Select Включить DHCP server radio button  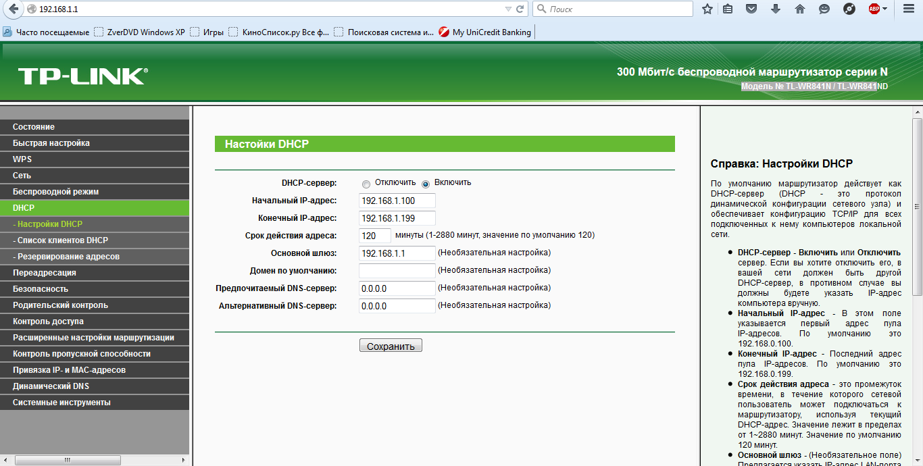(426, 184)
